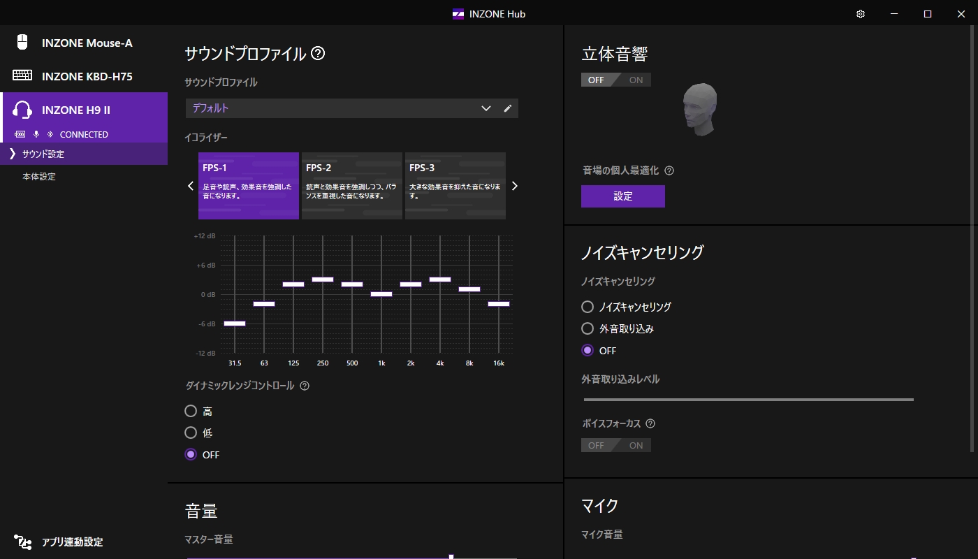This screenshot has width=978, height=559.
Task: Open help for 音場の個人最適化
Action: coord(669,170)
